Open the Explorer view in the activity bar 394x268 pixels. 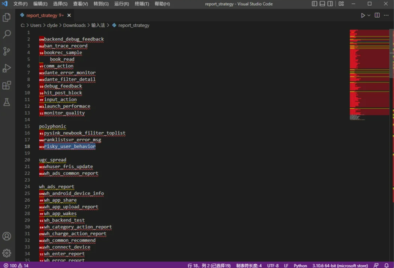click(7, 17)
